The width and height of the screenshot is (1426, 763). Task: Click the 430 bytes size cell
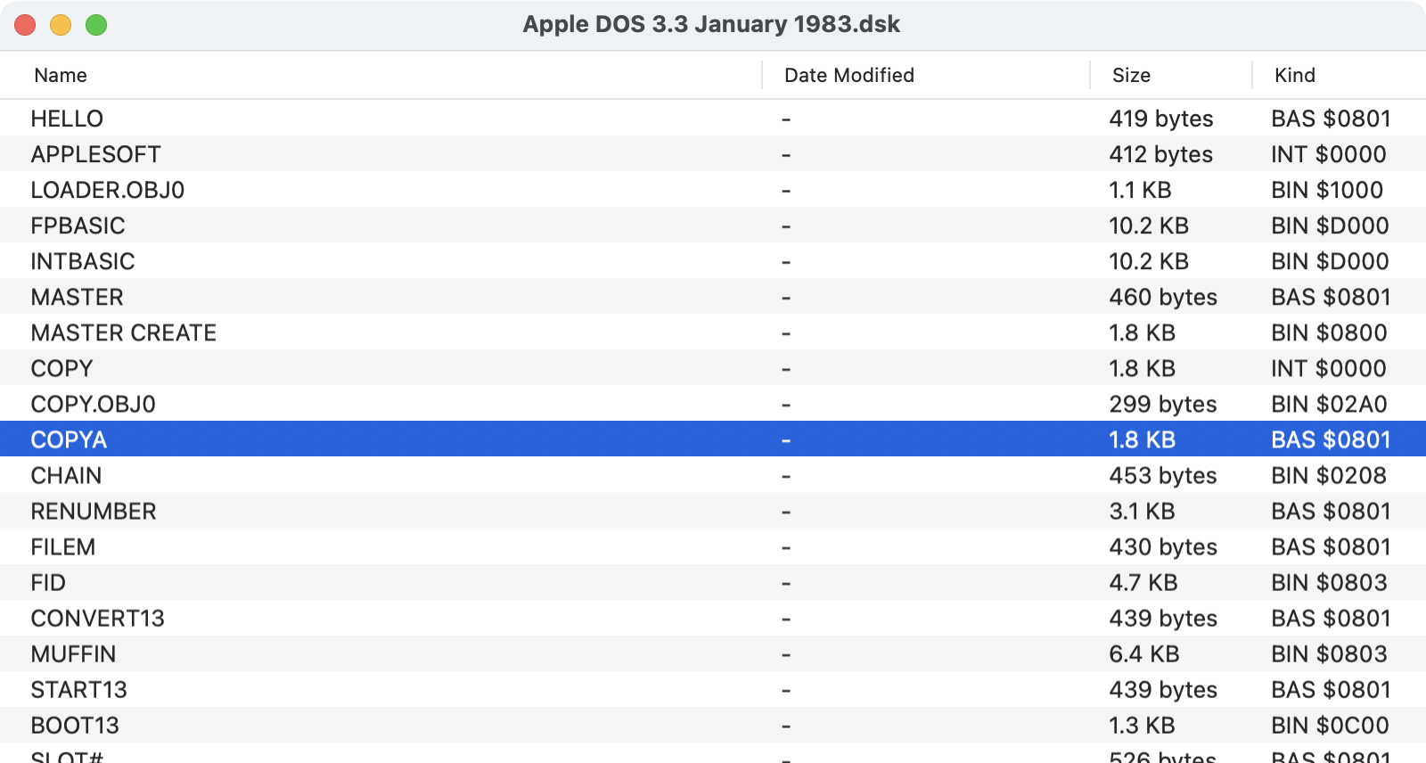[1163, 546]
